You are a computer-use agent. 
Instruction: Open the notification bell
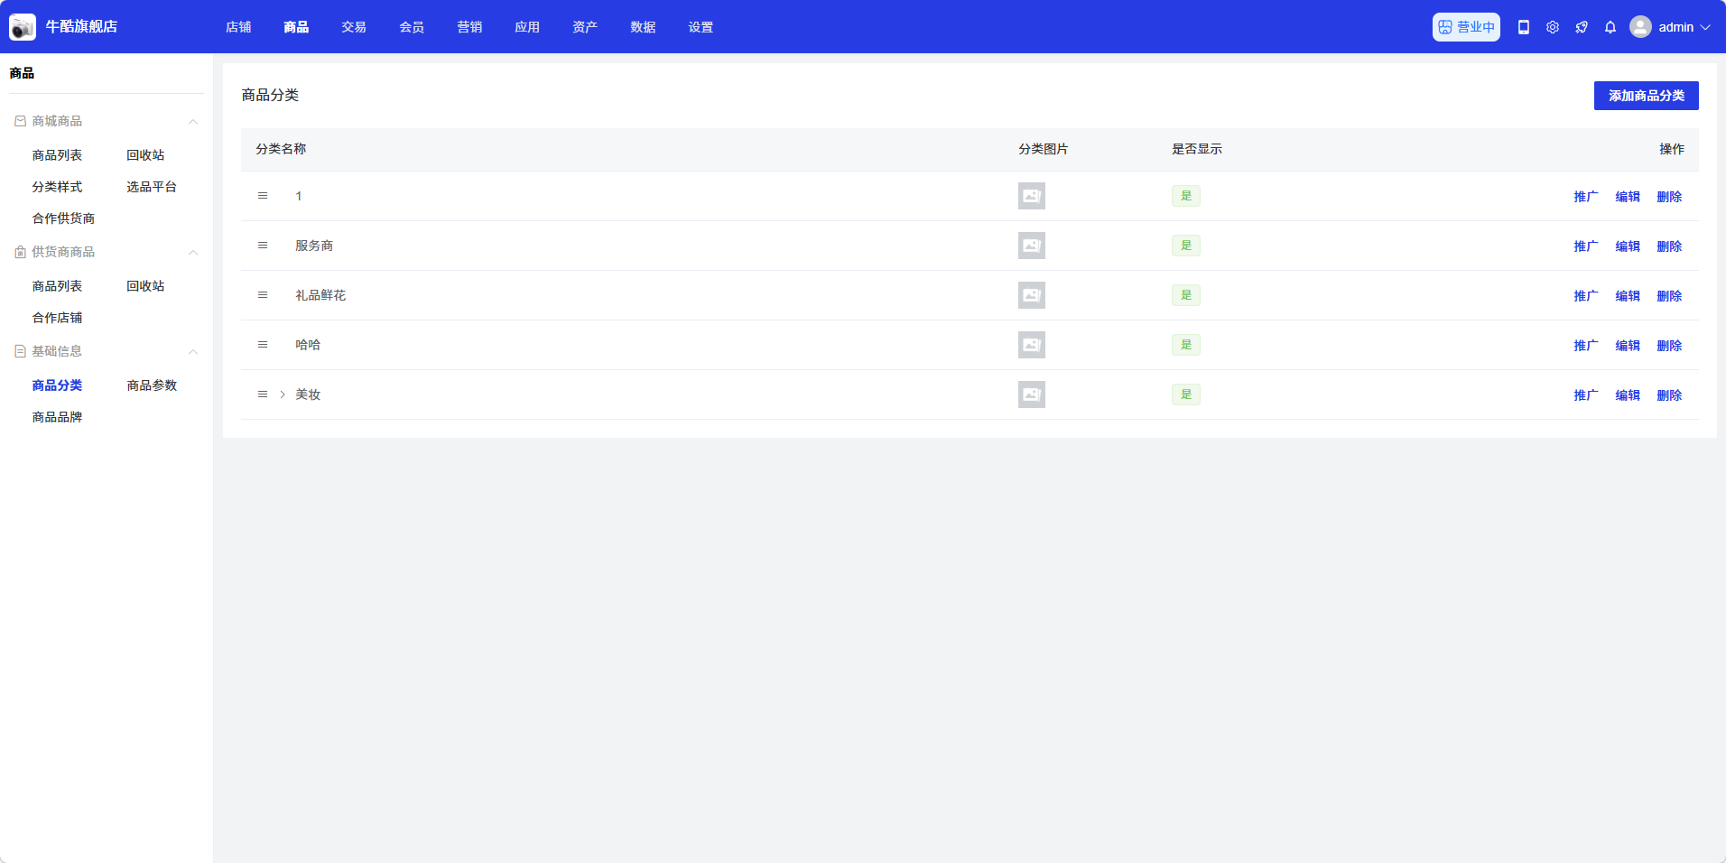(x=1610, y=27)
